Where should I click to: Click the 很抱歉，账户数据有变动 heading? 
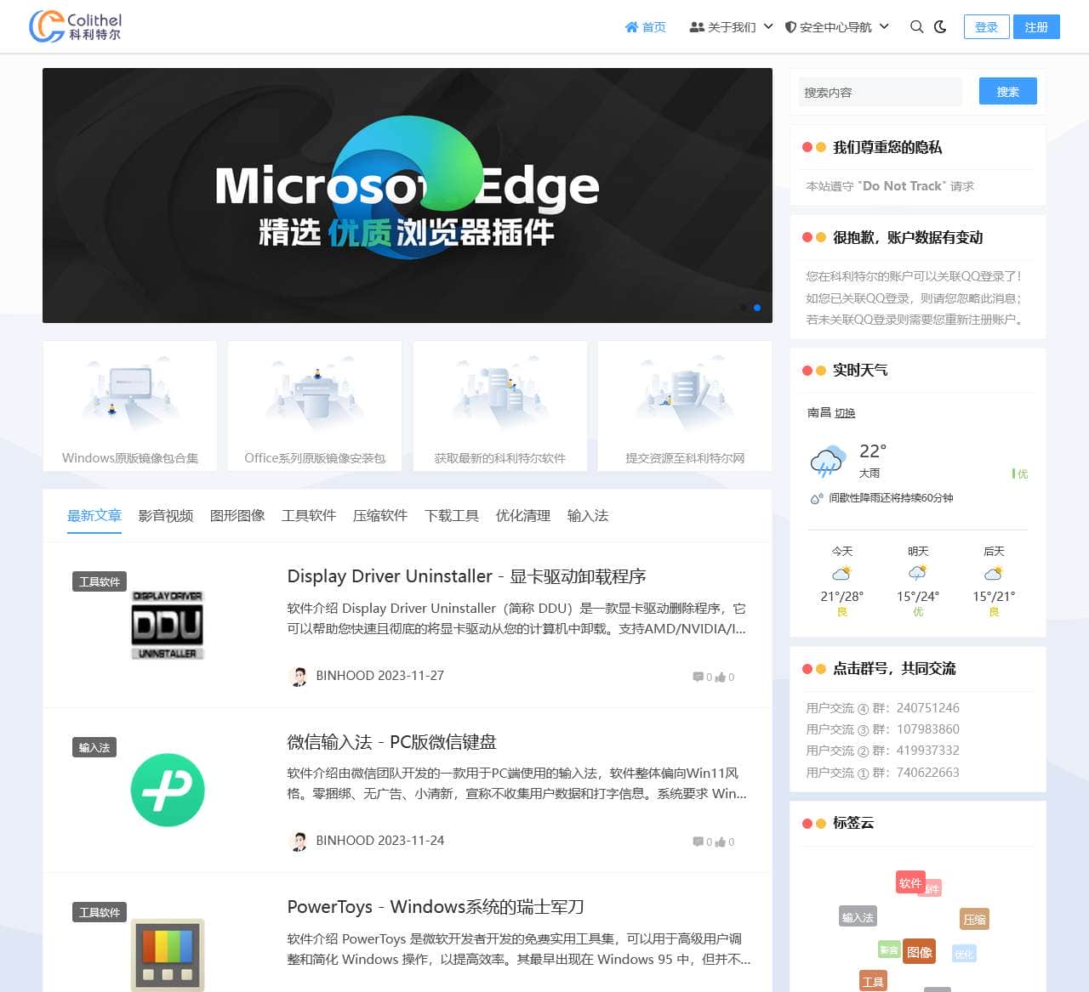(908, 237)
